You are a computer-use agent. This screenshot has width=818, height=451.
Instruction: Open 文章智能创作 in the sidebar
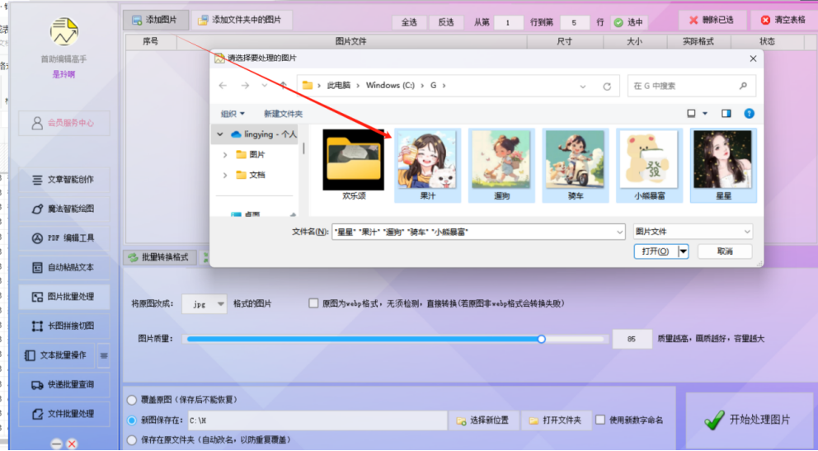coord(64,180)
